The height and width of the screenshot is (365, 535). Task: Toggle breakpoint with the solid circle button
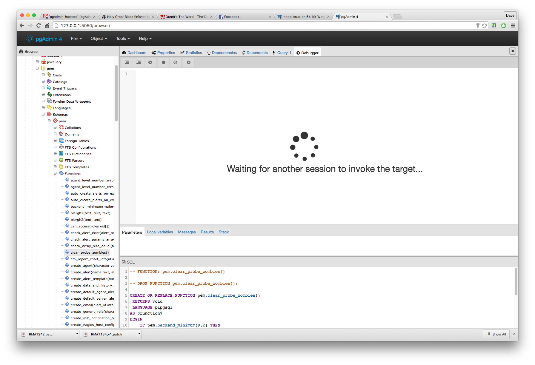pyautogui.click(x=164, y=62)
